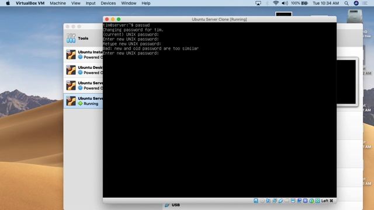Click the 100% battery indicator

[x=299, y=3]
